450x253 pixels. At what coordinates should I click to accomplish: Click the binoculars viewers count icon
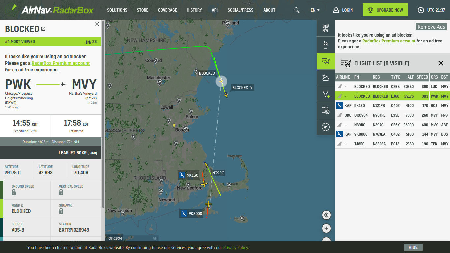(x=88, y=42)
